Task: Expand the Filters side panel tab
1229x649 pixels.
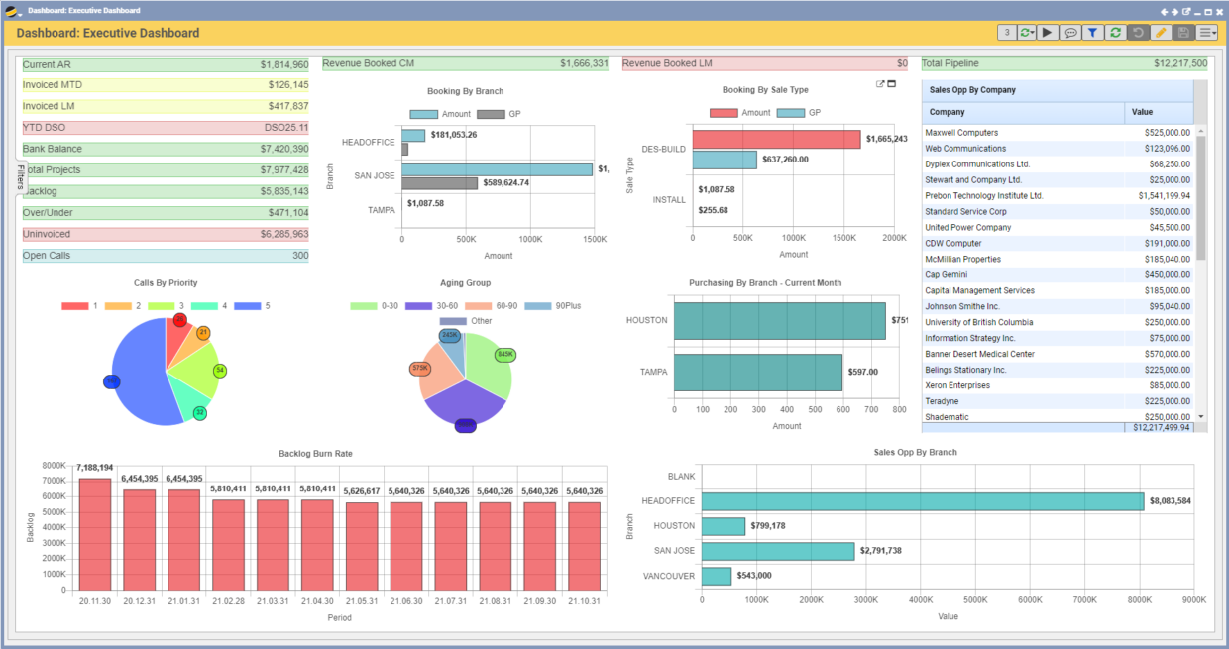Action: 19,178
